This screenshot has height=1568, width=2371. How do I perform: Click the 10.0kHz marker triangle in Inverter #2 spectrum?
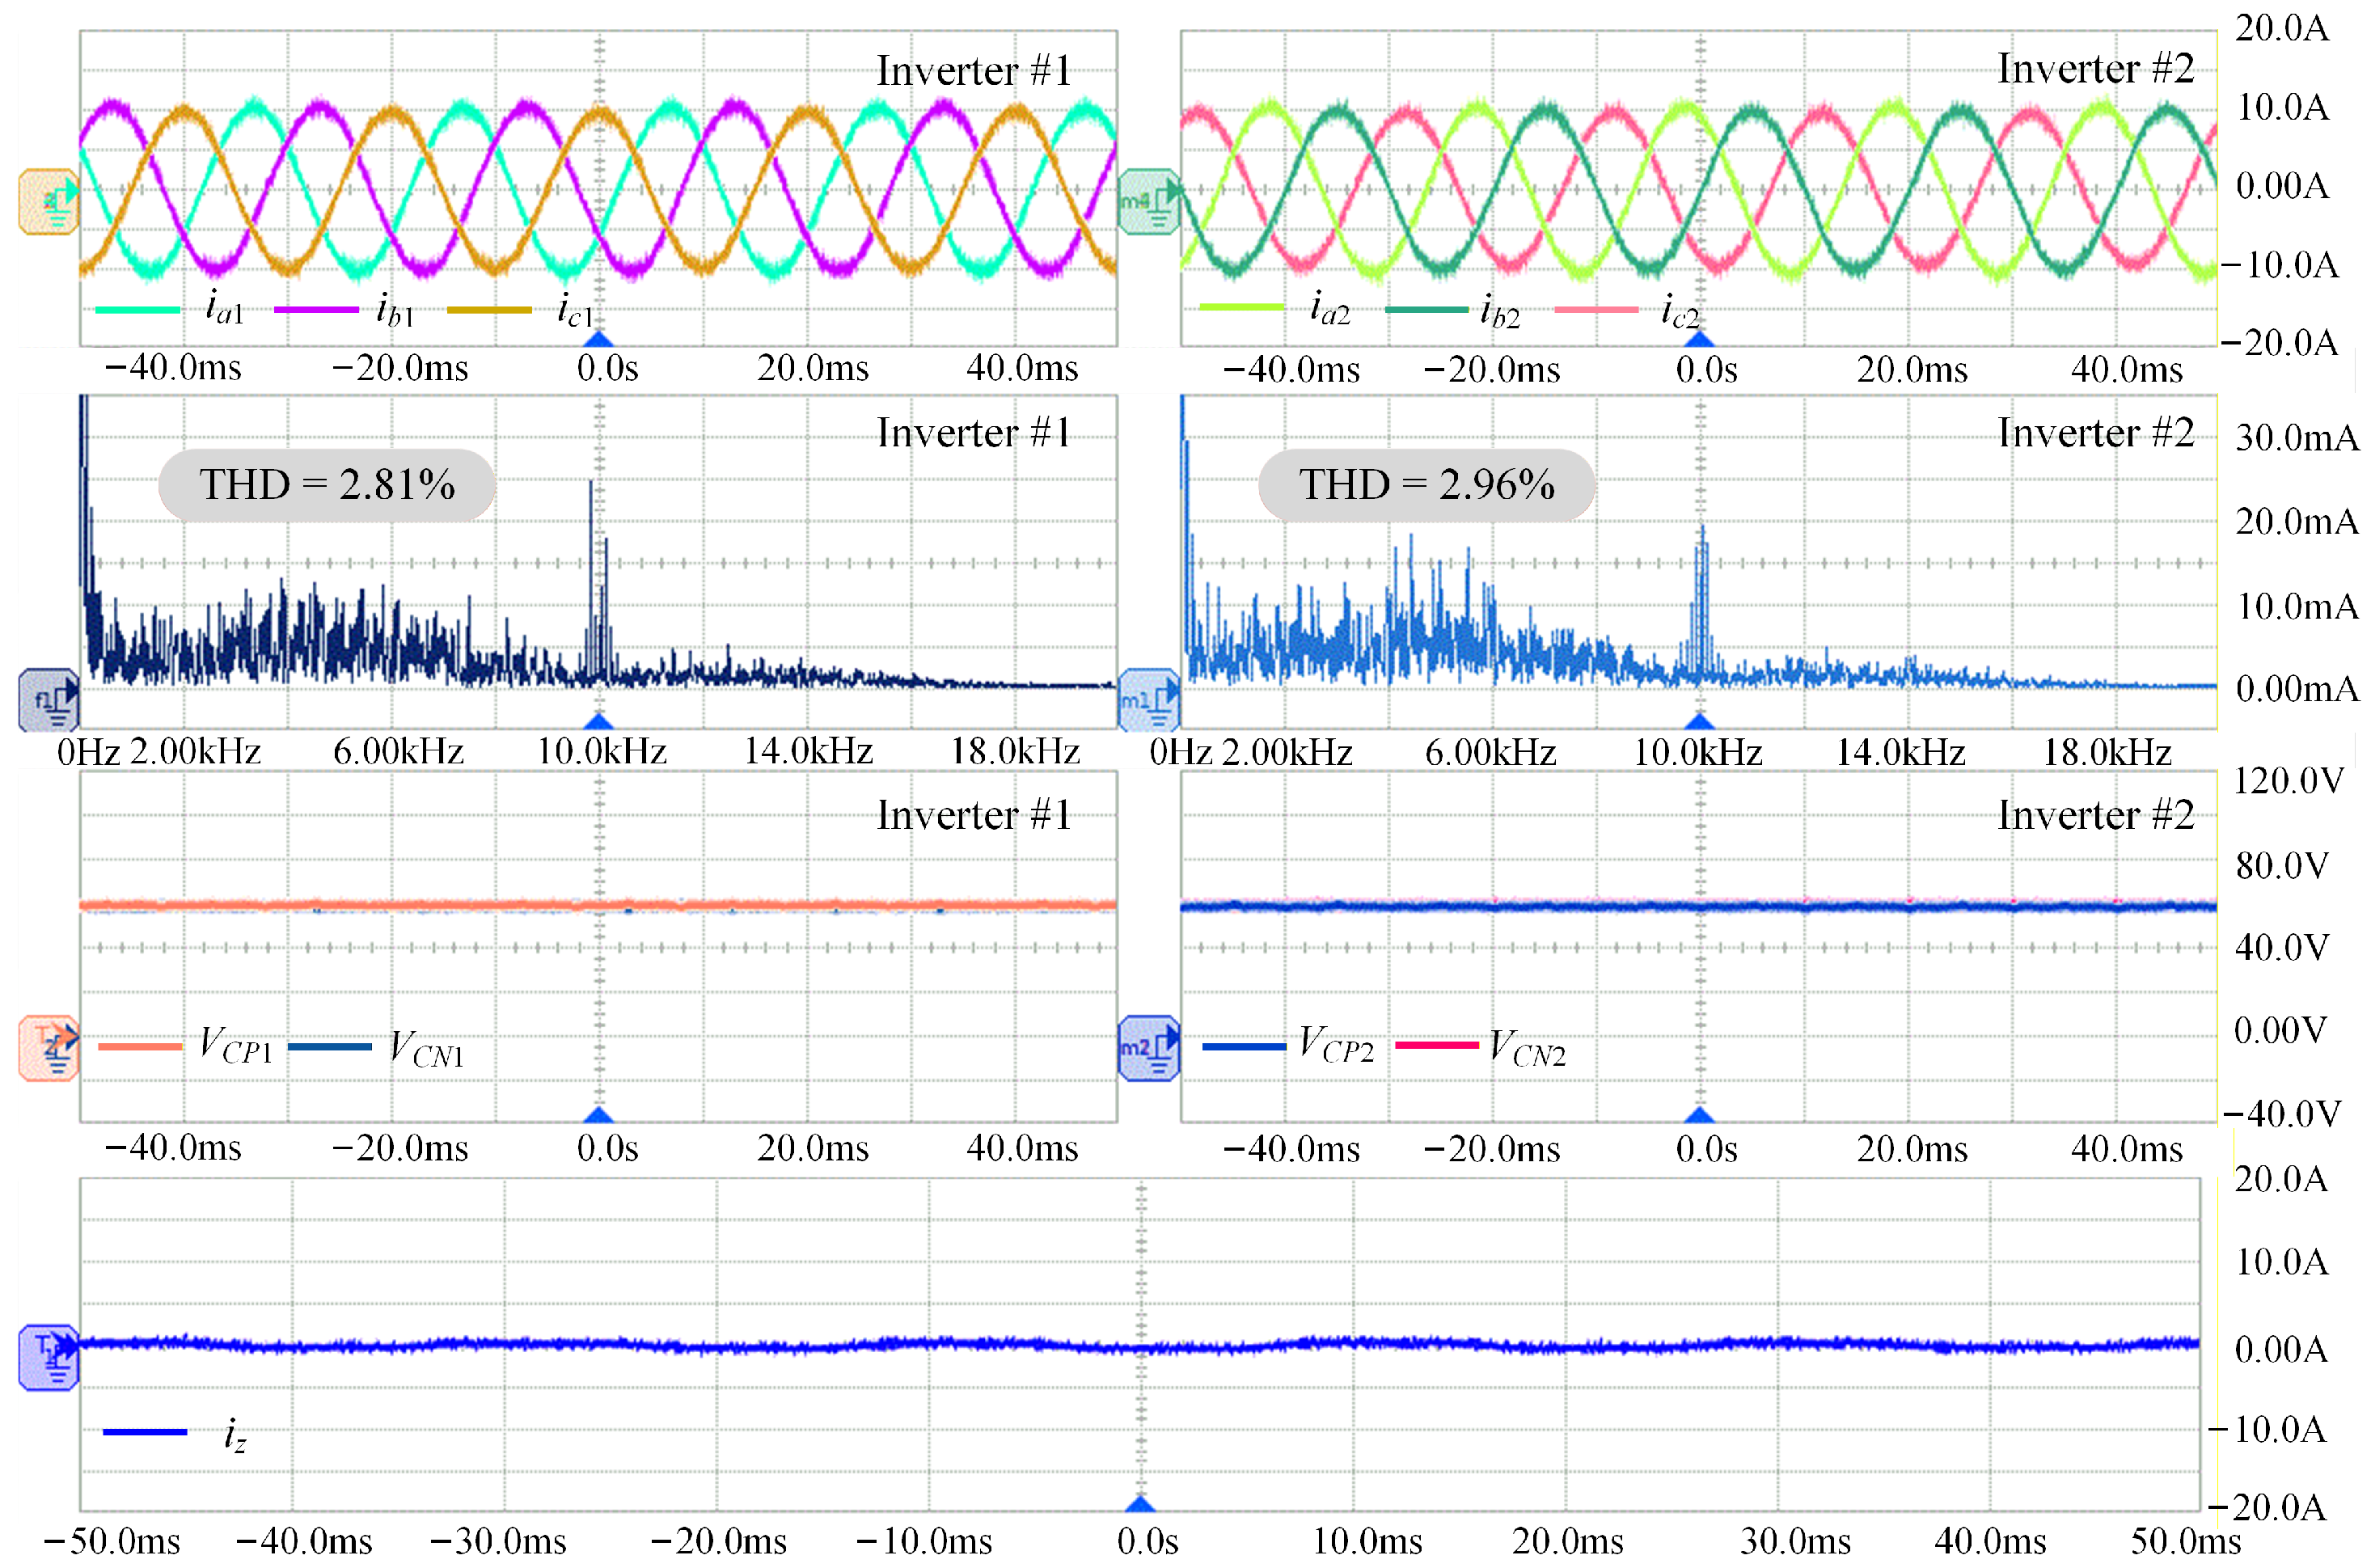pyautogui.click(x=1699, y=721)
